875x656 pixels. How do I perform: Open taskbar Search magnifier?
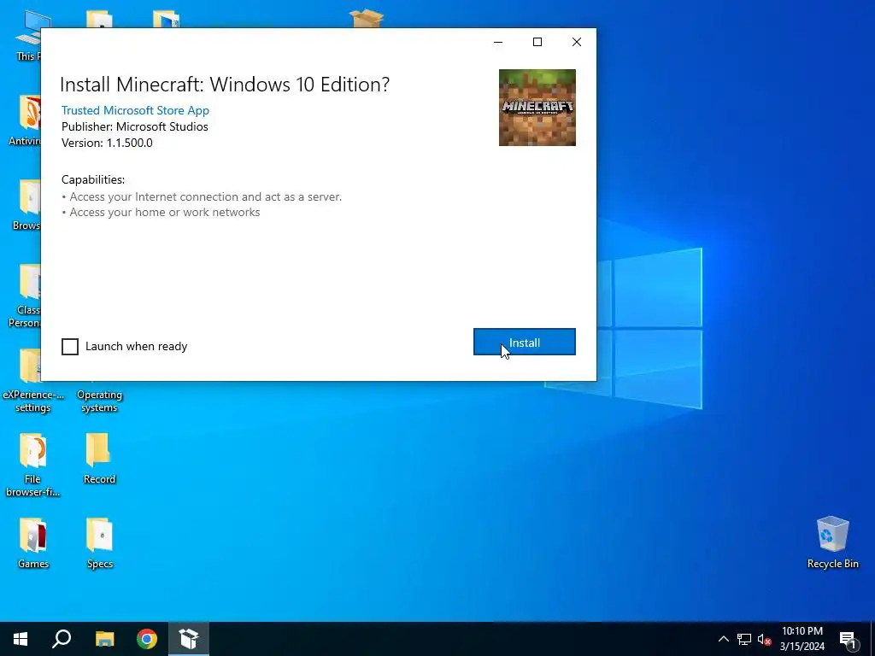[x=62, y=639]
